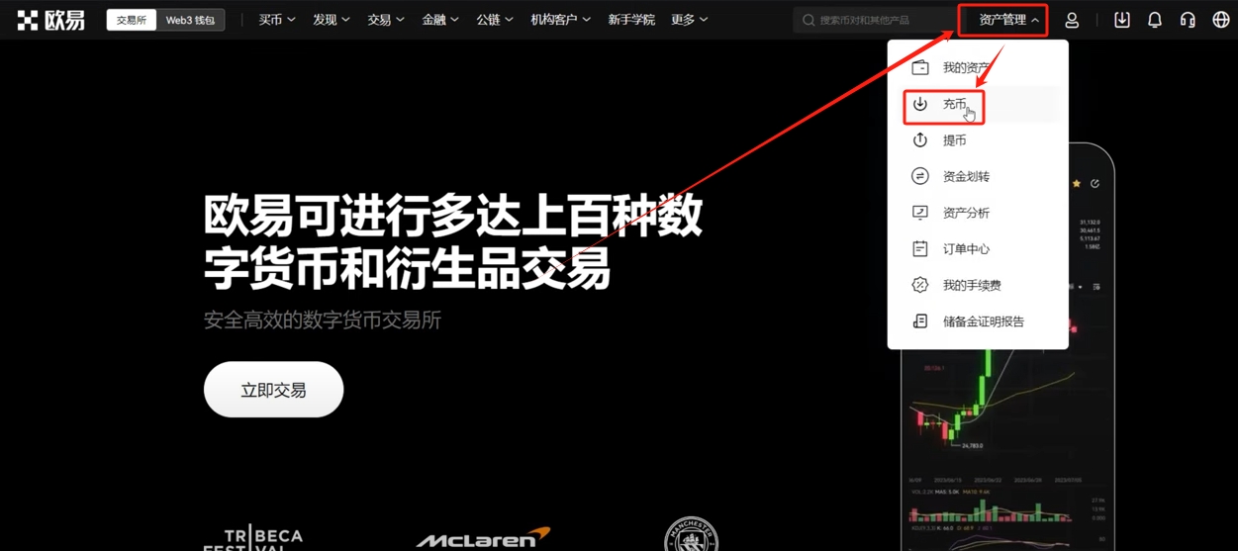Click the wallet icon beside 我的资产
This screenshot has width=1238, height=551.
[x=920, y=67]
